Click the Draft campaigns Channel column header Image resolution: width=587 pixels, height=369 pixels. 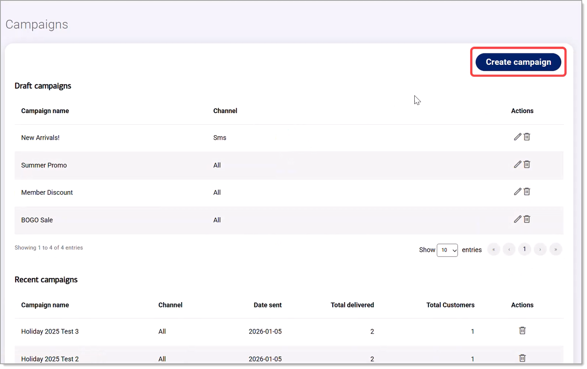tap(225, 111)
